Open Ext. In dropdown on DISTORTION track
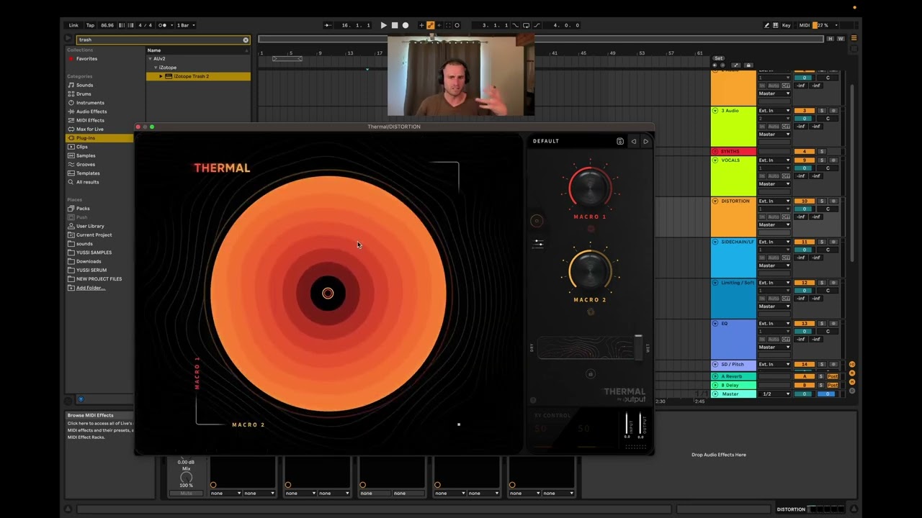Screen dimensions: 922x518 774,201
